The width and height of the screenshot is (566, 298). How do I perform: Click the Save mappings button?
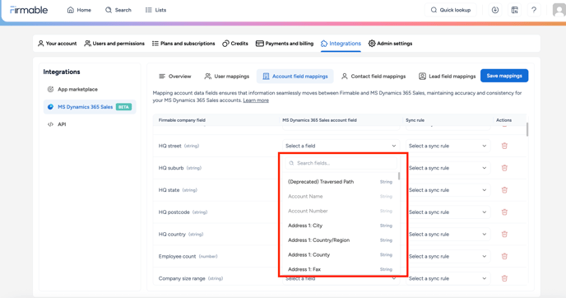(504, 76)
